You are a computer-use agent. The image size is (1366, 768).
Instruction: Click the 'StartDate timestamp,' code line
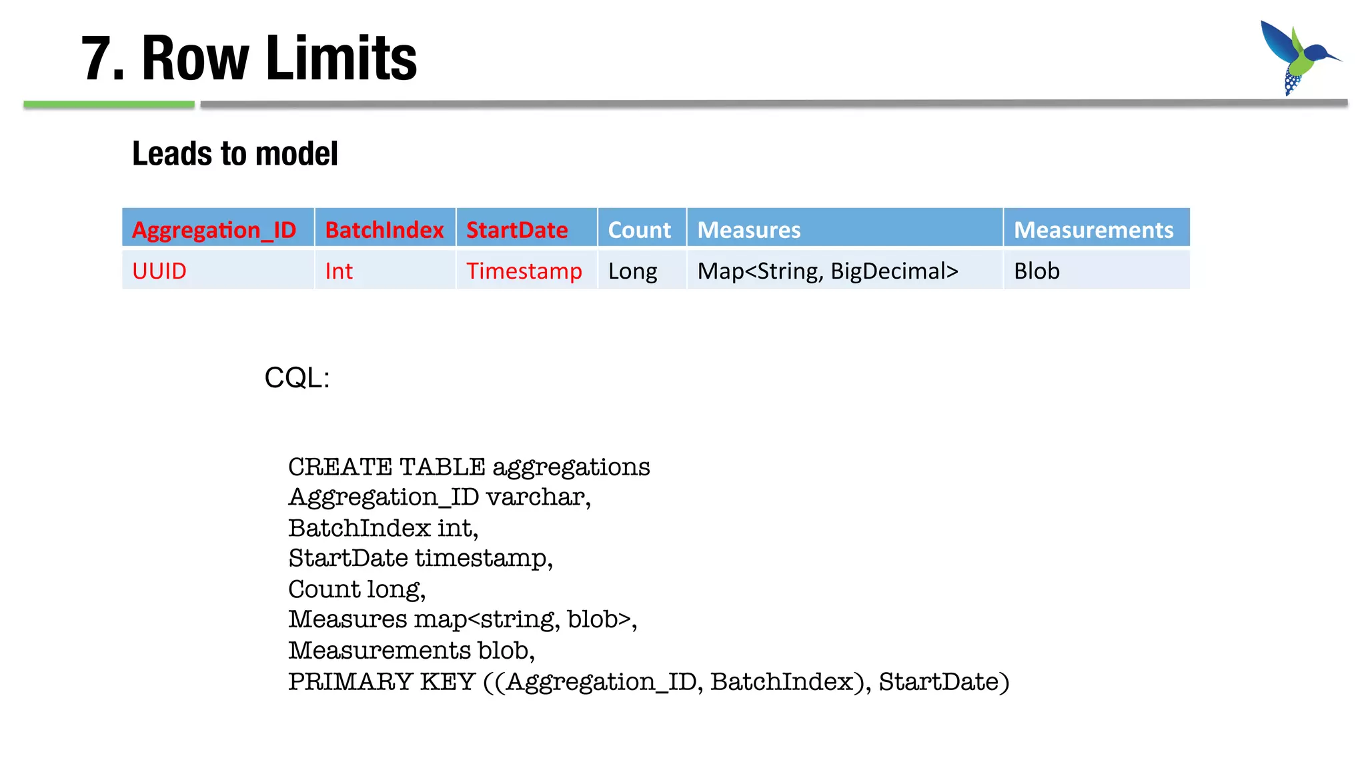pyautogui.click(x=421, y=559)
